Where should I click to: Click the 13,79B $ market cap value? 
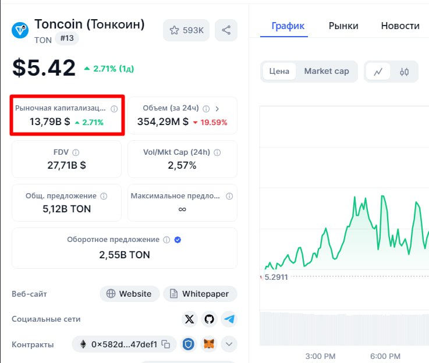click(50, 122)
